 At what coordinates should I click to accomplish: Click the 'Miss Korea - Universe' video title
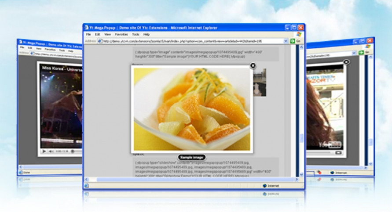[x=62, y=68]
